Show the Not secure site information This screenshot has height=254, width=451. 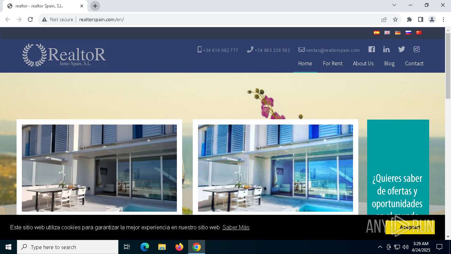[57, 19]
